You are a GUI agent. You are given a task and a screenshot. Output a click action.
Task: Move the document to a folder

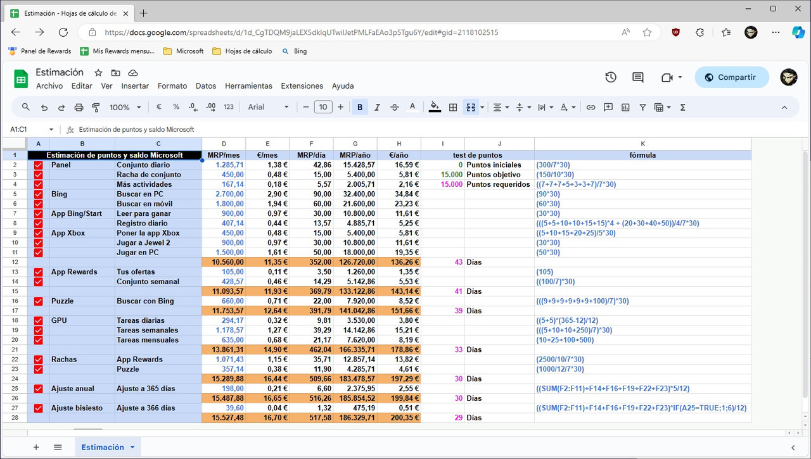(x=115, y=73)
